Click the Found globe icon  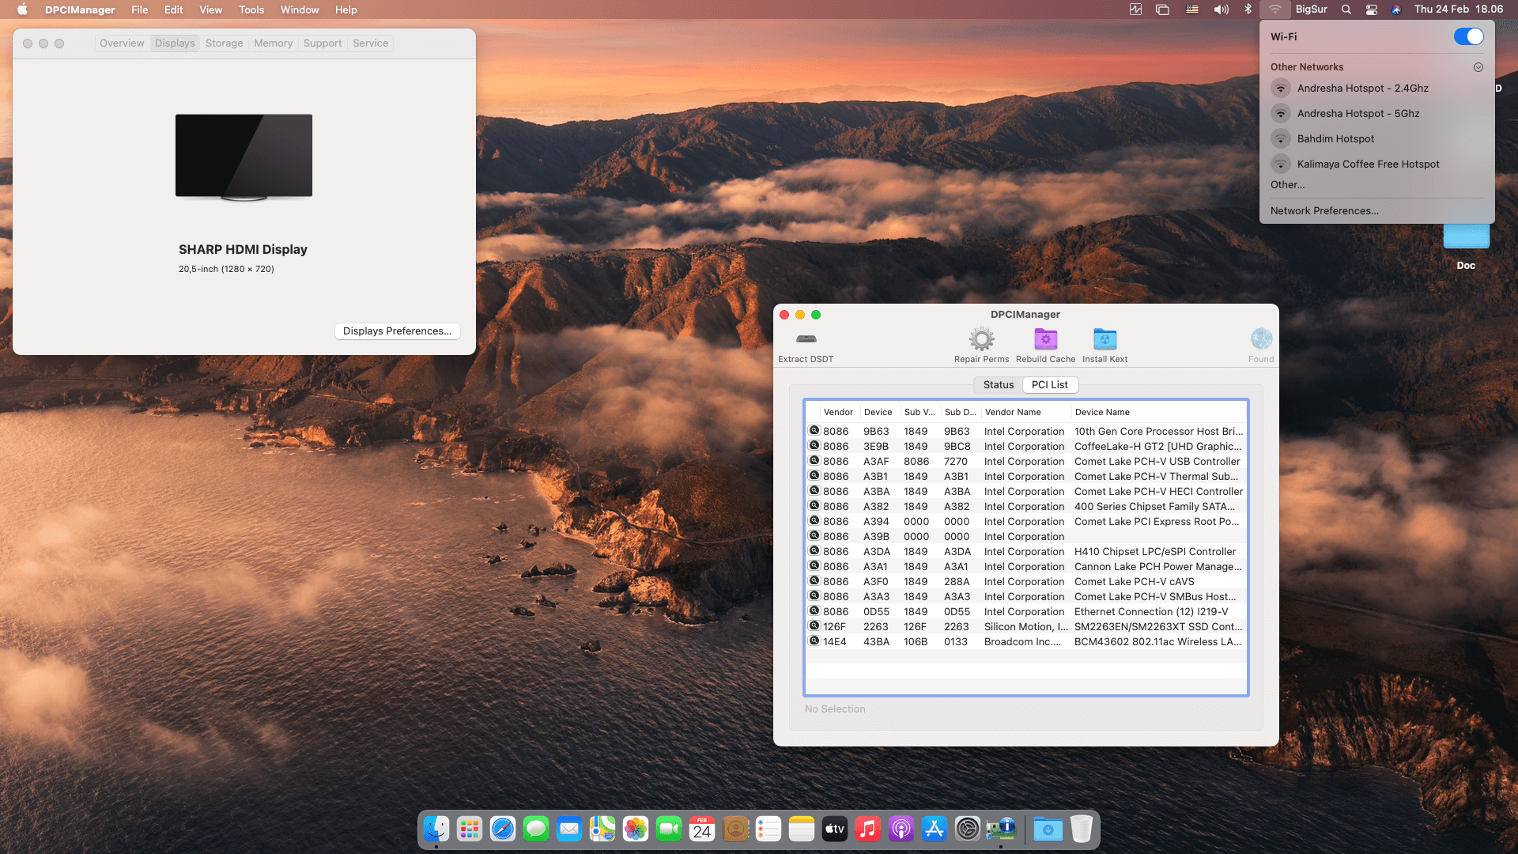coord(1261,339)
